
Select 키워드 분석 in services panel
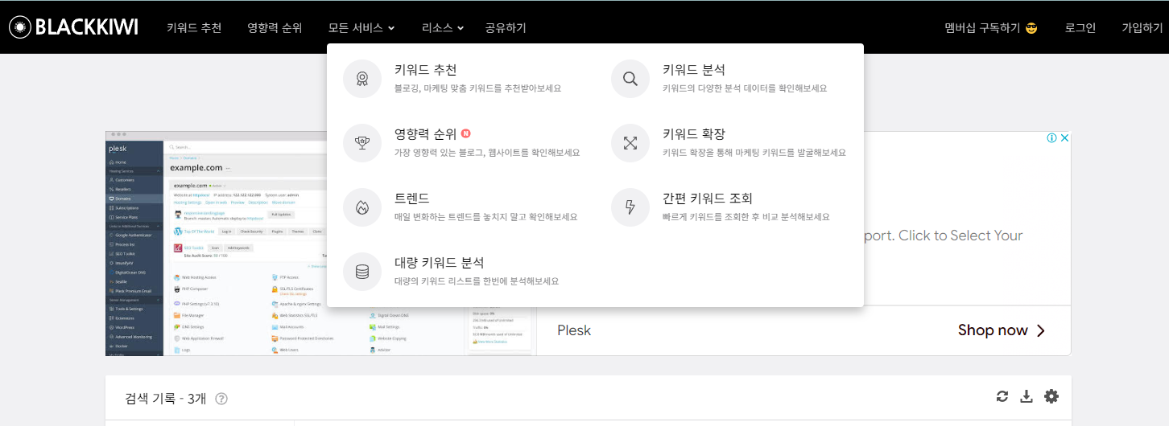pyautogui.click(x=694, y=70)
